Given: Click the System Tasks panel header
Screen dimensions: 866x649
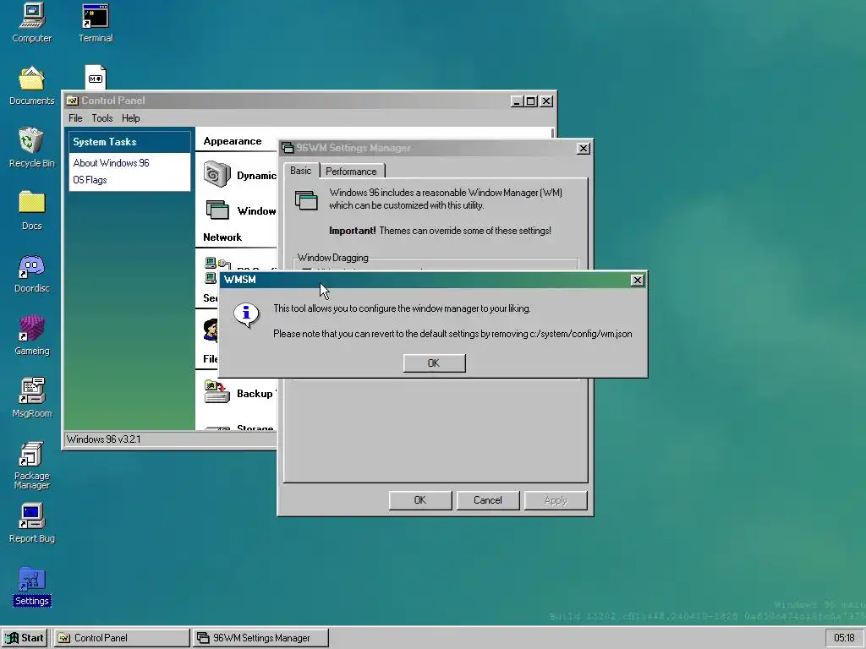Looking at the screenshot, I should coord(129,142).
